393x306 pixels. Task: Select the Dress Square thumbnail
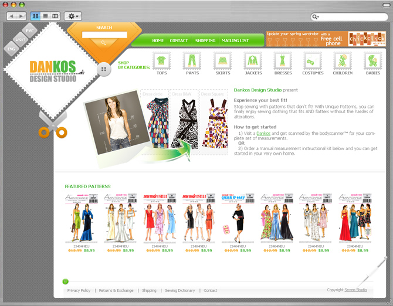coord(214,122)
